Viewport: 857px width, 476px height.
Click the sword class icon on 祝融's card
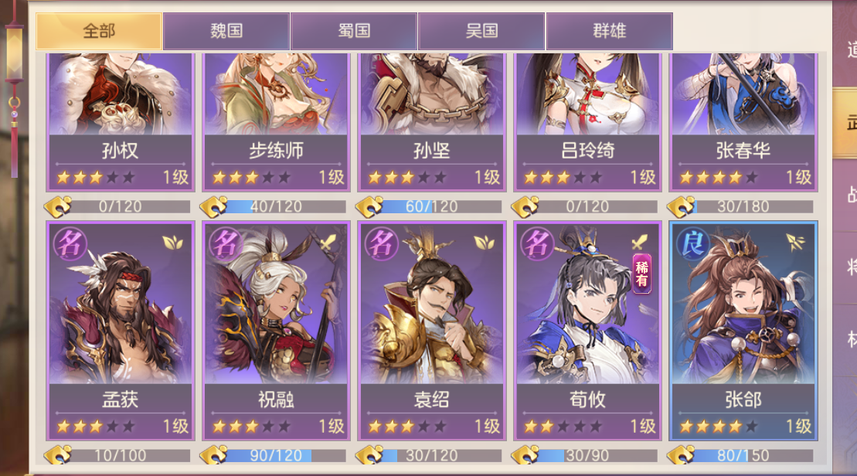point(328,242)
